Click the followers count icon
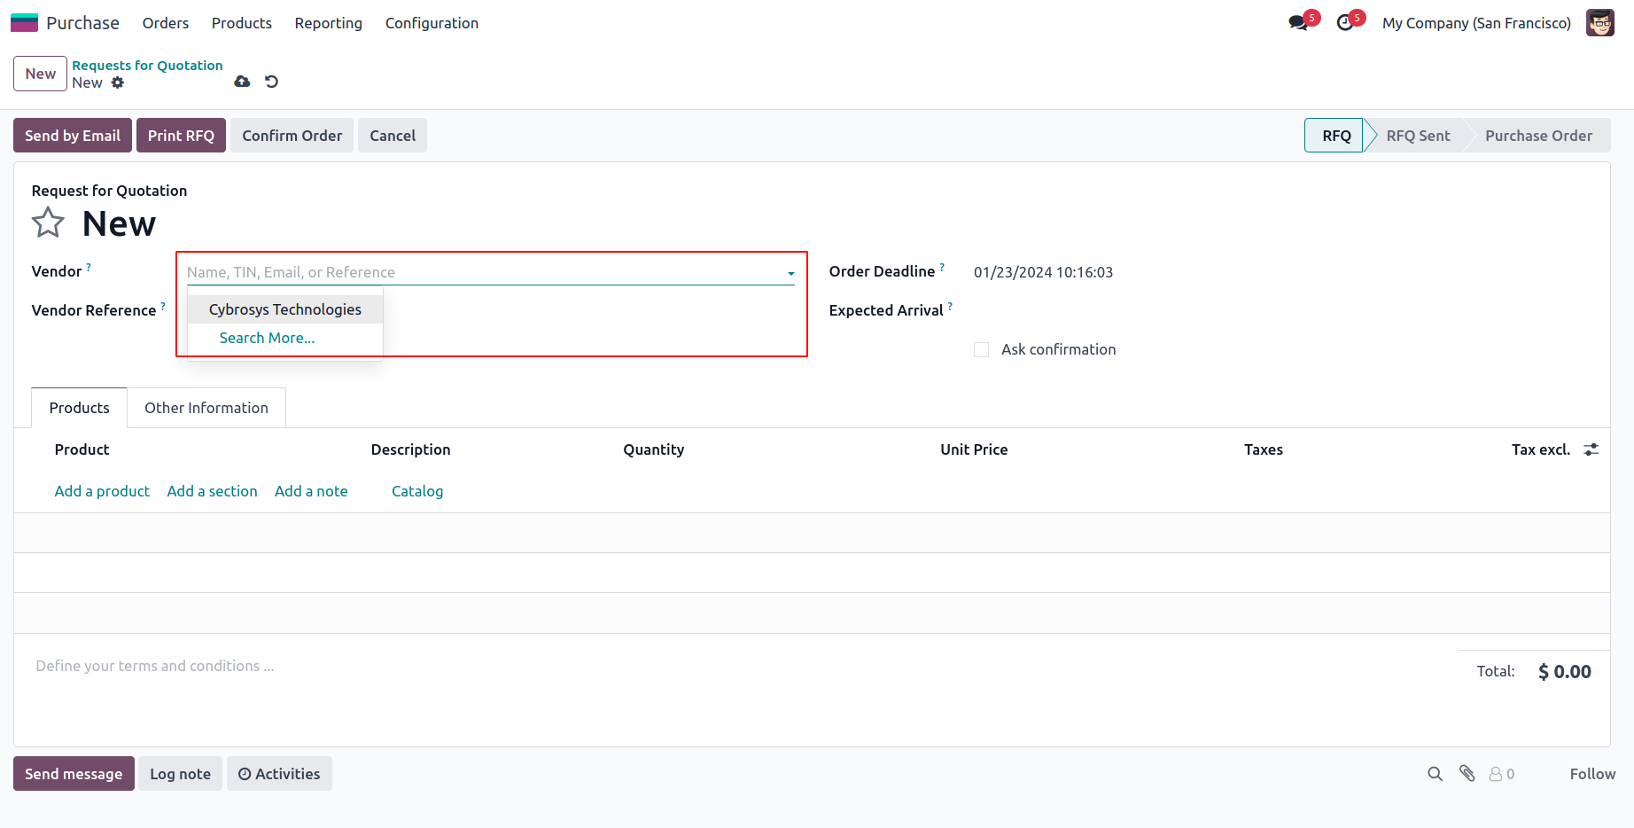Image resolution: width=1634 pixels, height=828 pixels. click(1501, 774)
